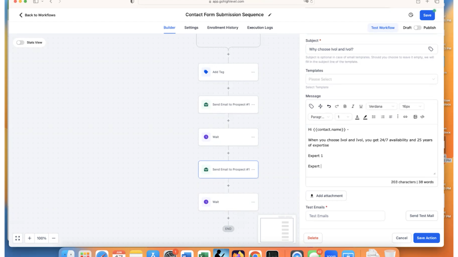Open the bulleted list option
458x257 pixels.
click(x=374, y=117)
